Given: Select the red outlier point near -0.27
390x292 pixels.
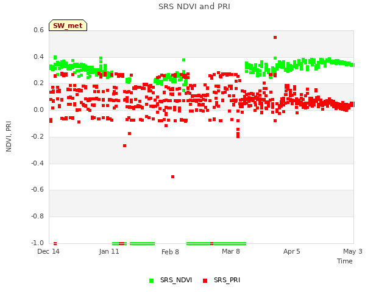Looking at the screenshot, I should [x=124, y=146].
